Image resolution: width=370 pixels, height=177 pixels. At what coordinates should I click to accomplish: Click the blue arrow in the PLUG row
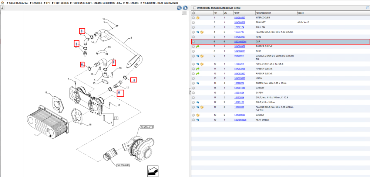coord(198,64)
